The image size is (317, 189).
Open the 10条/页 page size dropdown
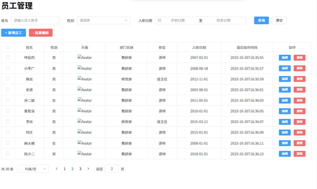point(33,169)
